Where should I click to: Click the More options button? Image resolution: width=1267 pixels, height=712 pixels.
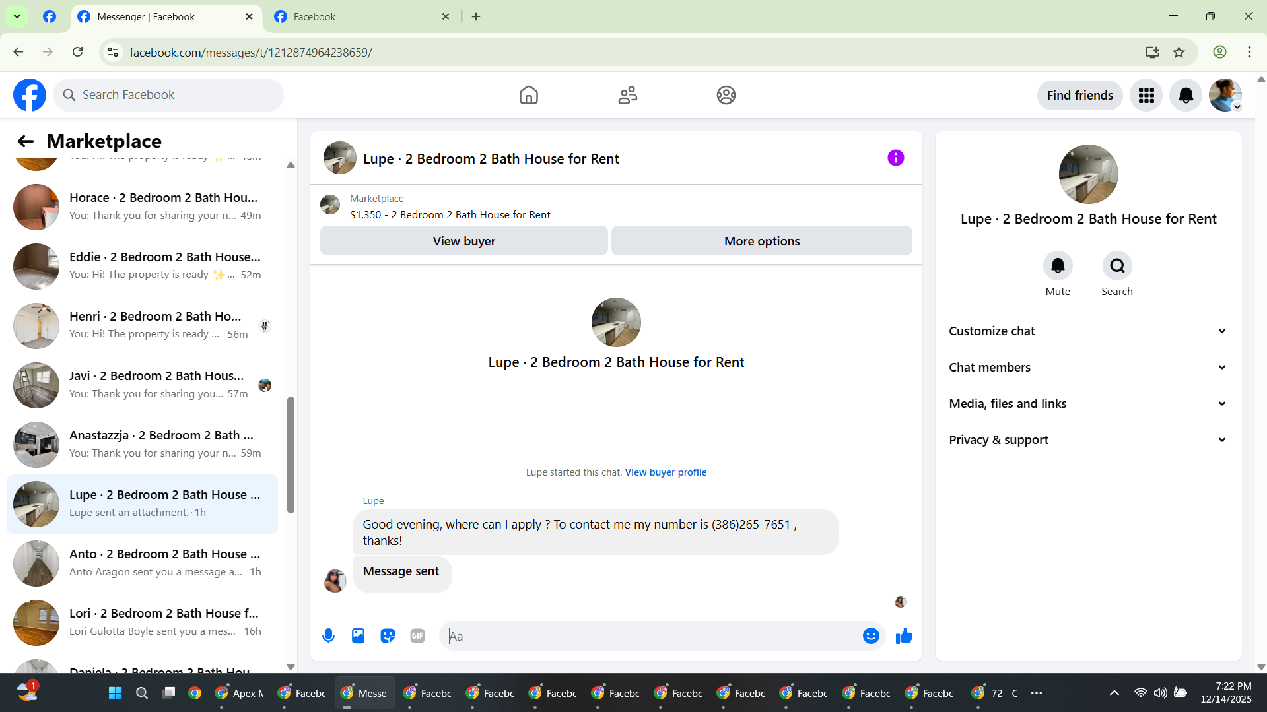761,242
